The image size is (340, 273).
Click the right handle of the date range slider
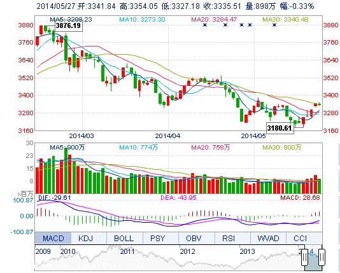click(x=322, y=257)
